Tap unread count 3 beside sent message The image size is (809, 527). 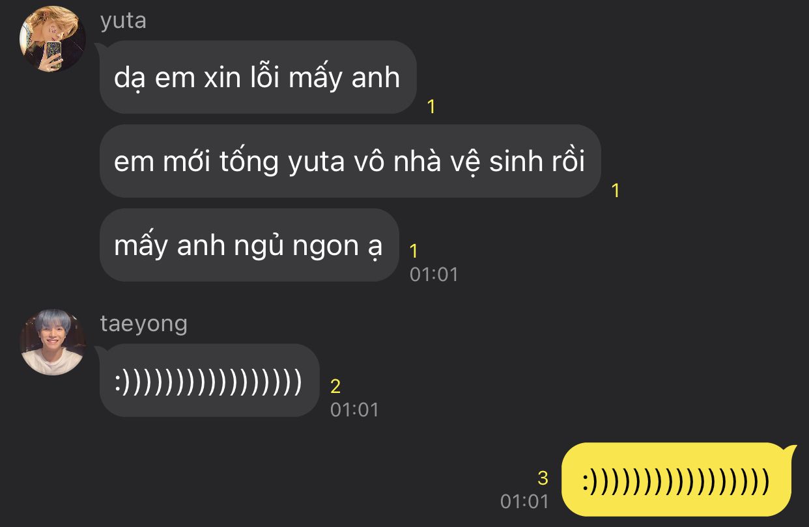pos(543,479)
